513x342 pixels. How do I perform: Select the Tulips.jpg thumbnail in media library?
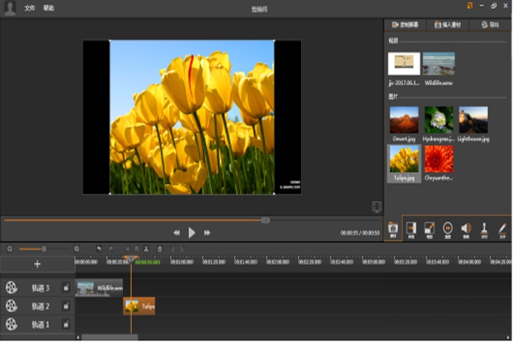[404, 159]
